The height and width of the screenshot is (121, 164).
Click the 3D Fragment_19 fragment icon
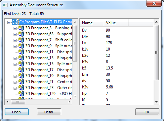pyautogui.click(x=21, y=76)
